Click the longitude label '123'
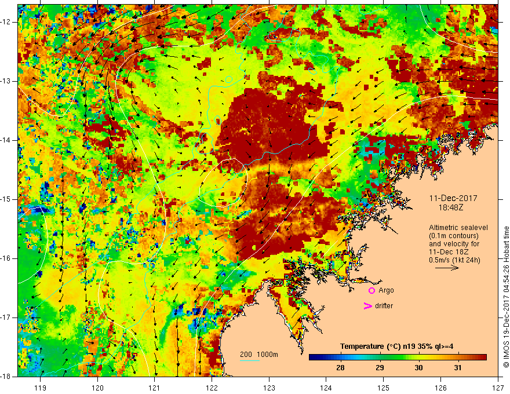Viewport: 510px width, 394px height. [x=269, y=388]
